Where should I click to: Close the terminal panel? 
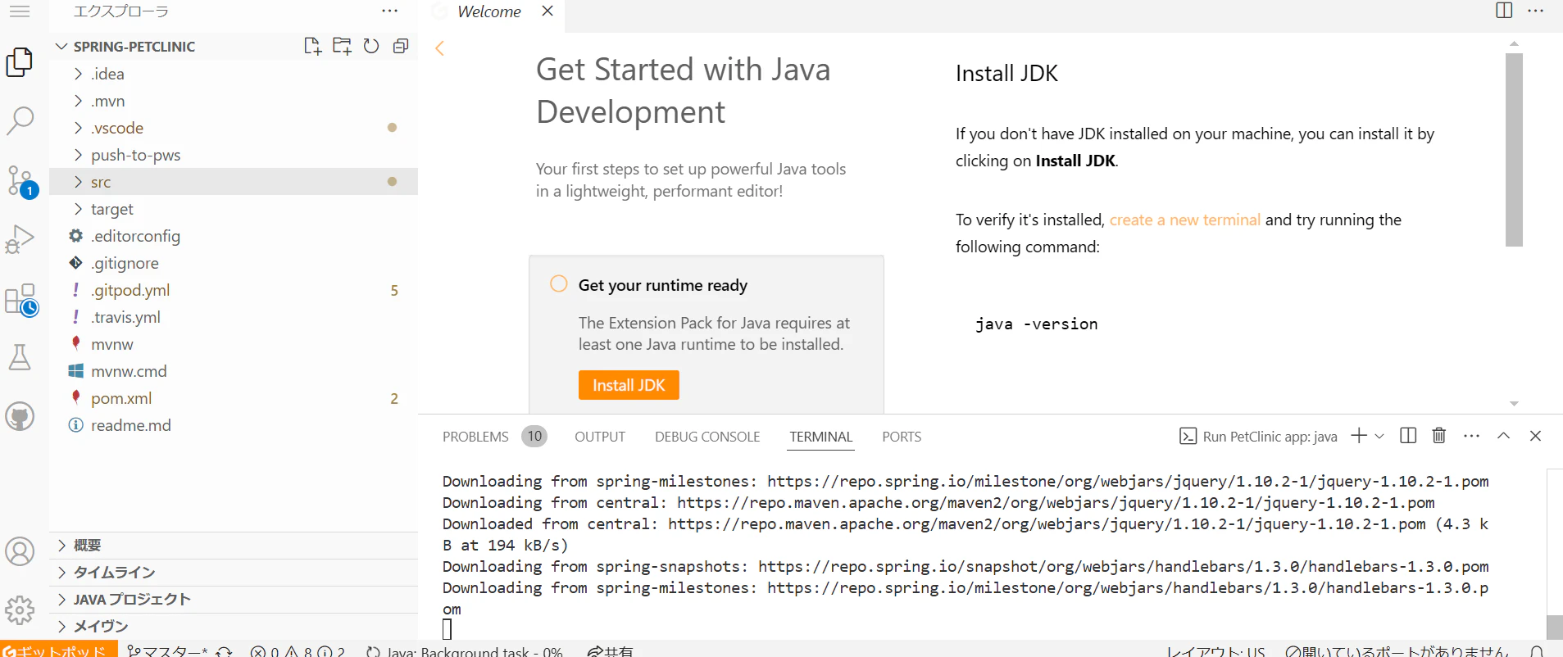1535,436
